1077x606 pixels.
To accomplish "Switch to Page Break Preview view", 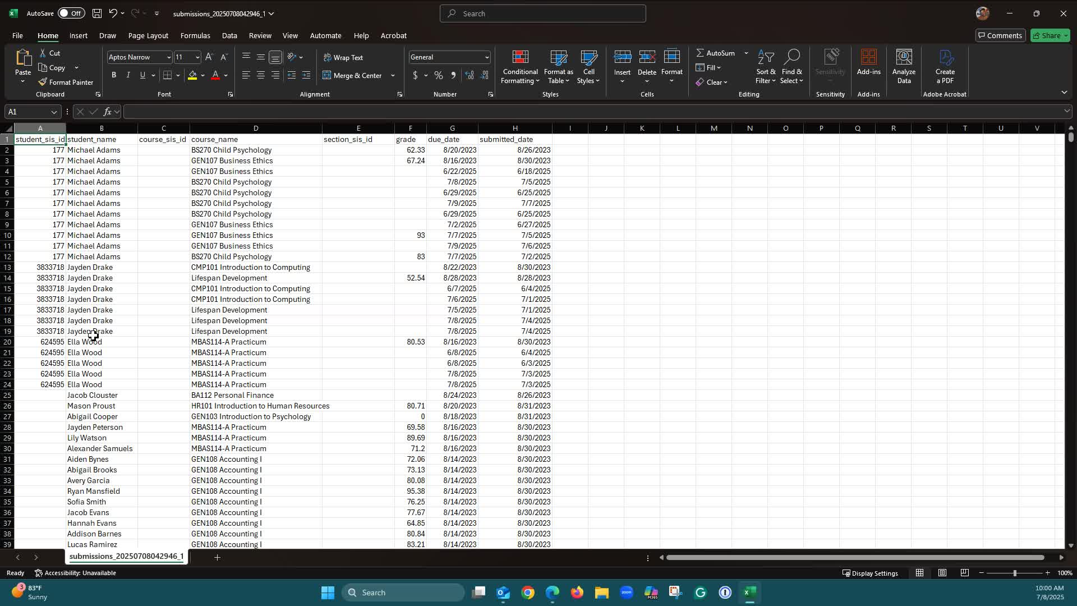I will click(964, 573).
